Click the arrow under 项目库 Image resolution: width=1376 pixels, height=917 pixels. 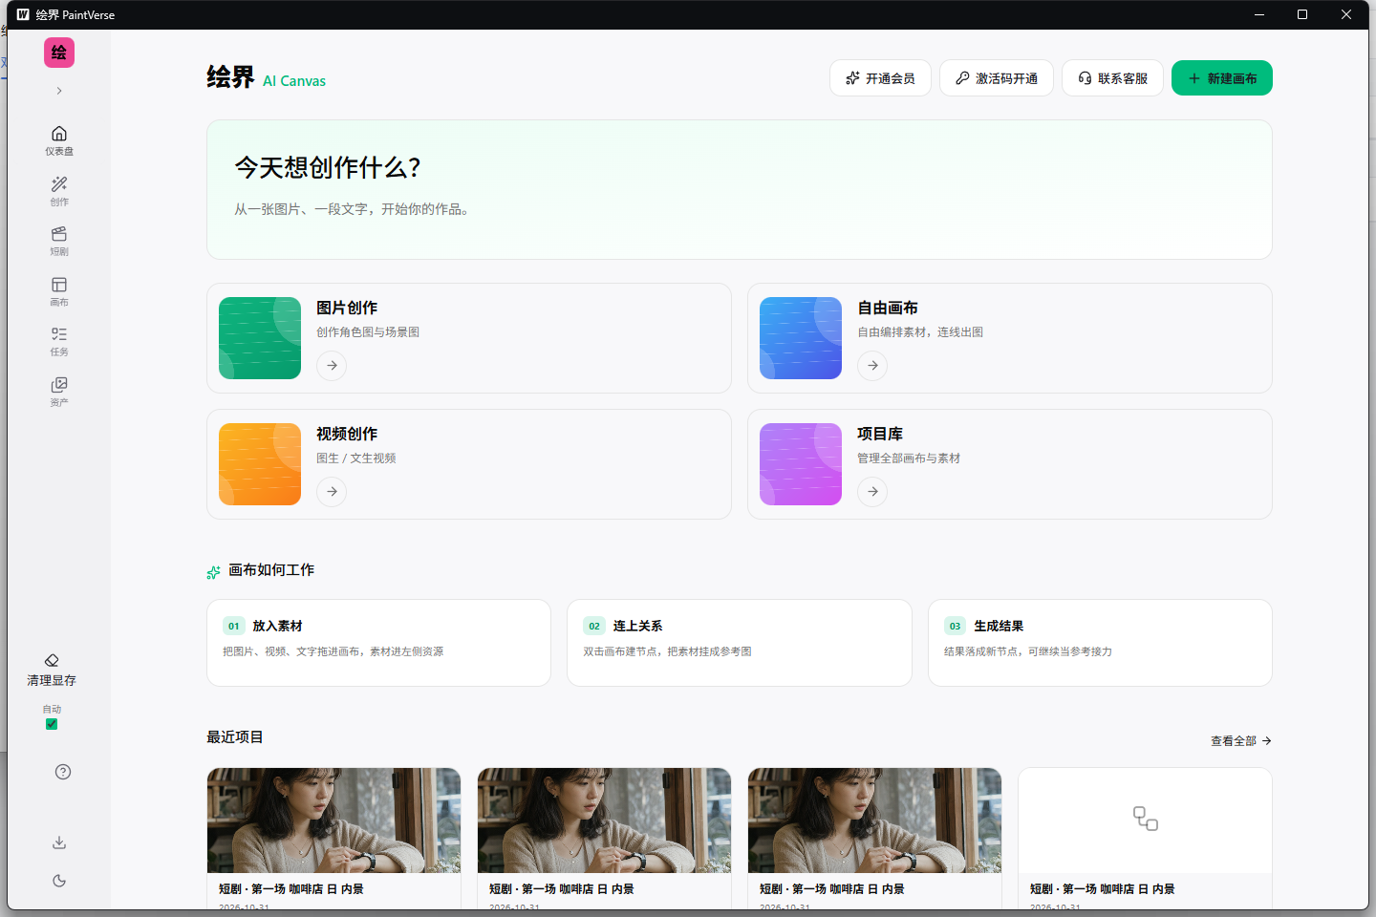click(x=872, y=492)
